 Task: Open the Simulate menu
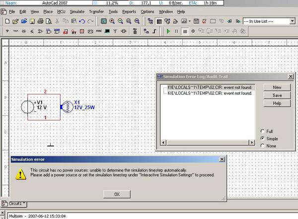77,11
